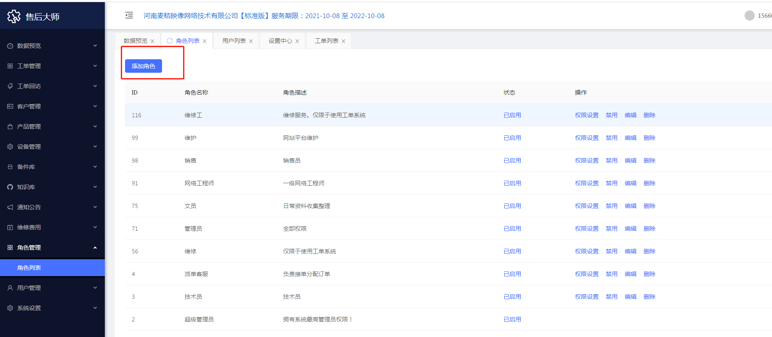Viewport: 772px width, 337px height.
Task: Click the 售后大师 gear logo icon
Action: pos(13,16)
